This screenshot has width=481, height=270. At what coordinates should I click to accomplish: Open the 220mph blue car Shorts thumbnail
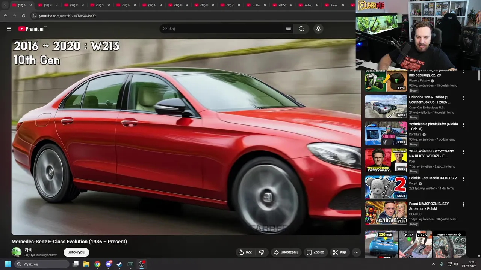(381, 244)
